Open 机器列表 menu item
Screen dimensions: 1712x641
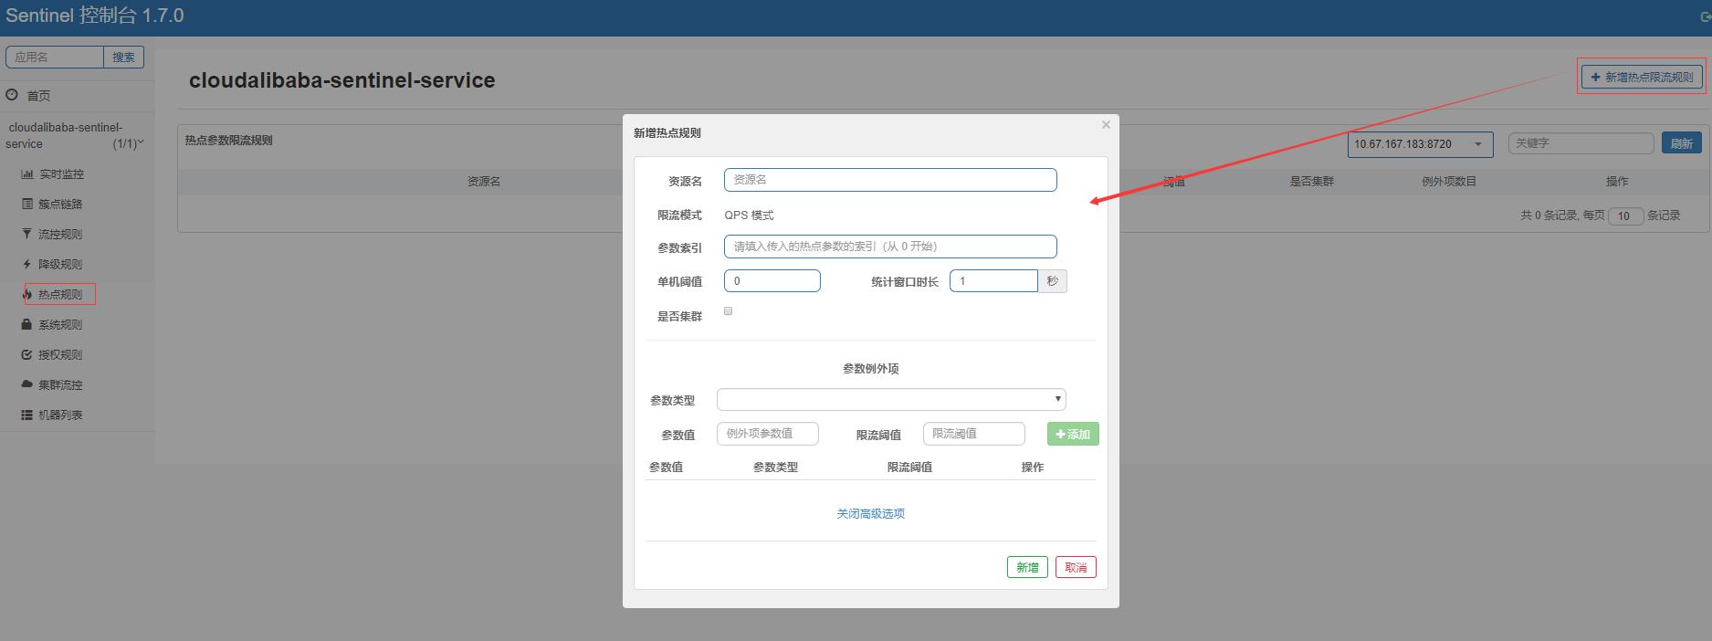[x=60, y=415]
